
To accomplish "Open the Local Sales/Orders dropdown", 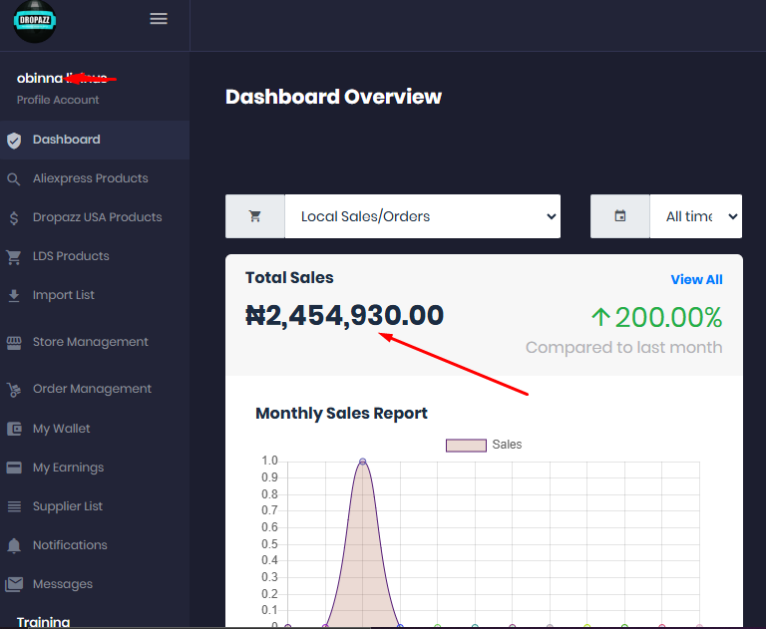I will tap(422, 216).
